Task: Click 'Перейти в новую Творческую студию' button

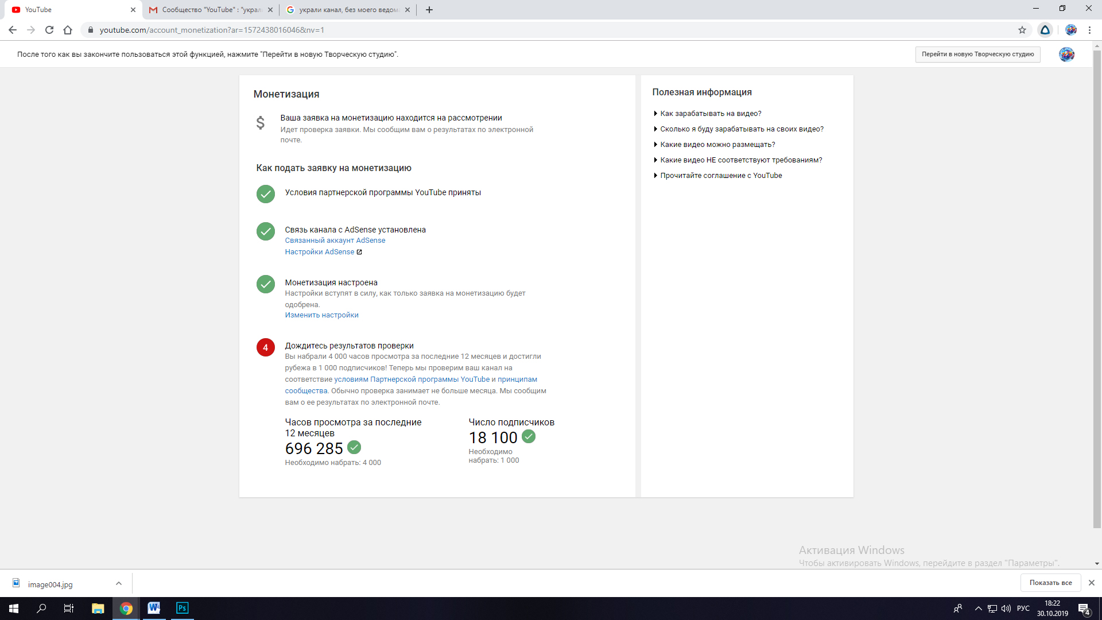Action: click(977, 55)
